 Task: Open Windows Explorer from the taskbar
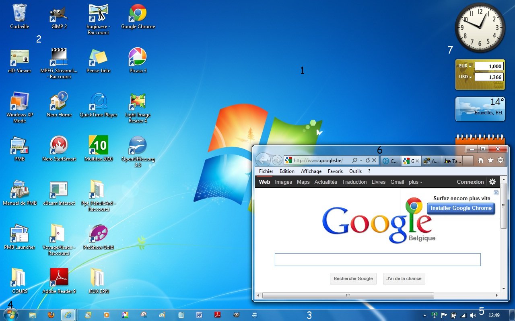pyautogui.click(x=33, y=315)
